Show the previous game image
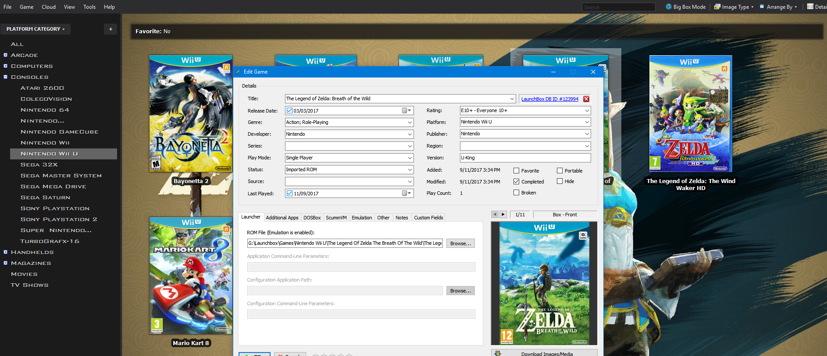 click(495, 215)
